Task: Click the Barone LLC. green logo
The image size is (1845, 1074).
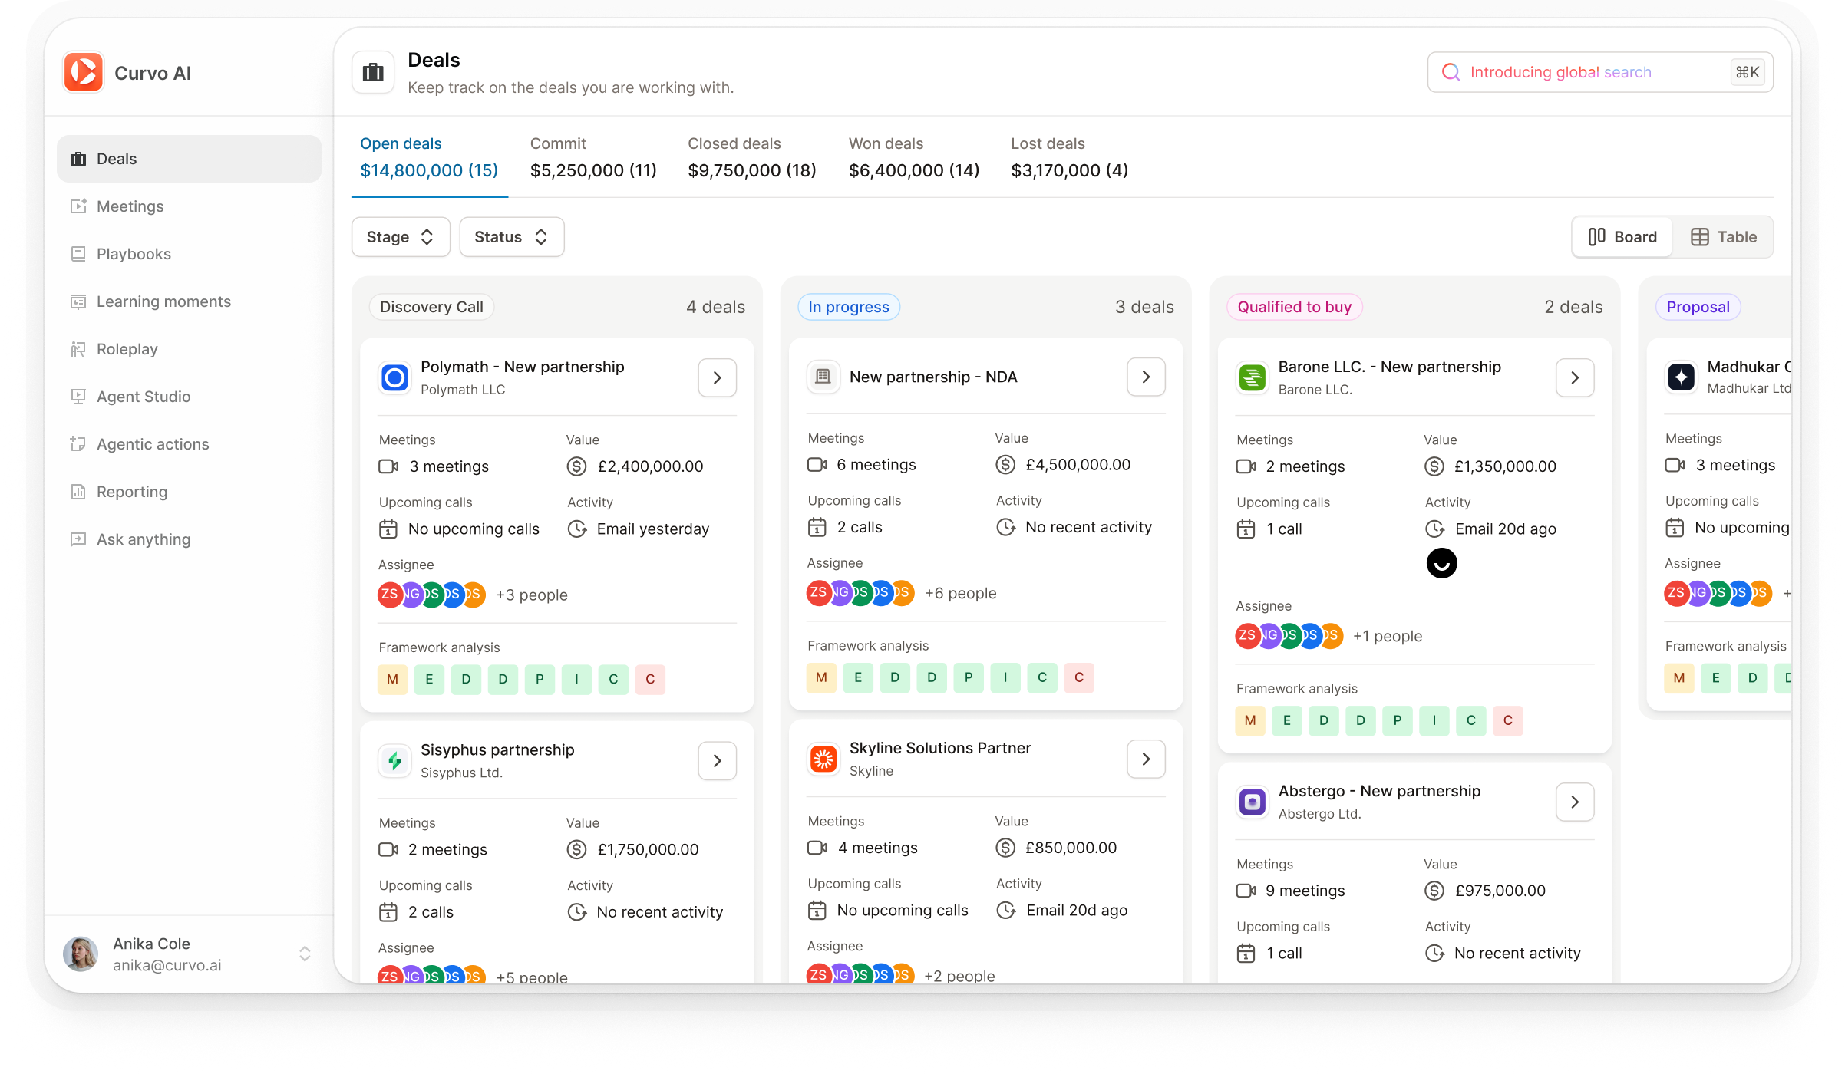Action: [x=1253, y=377]
